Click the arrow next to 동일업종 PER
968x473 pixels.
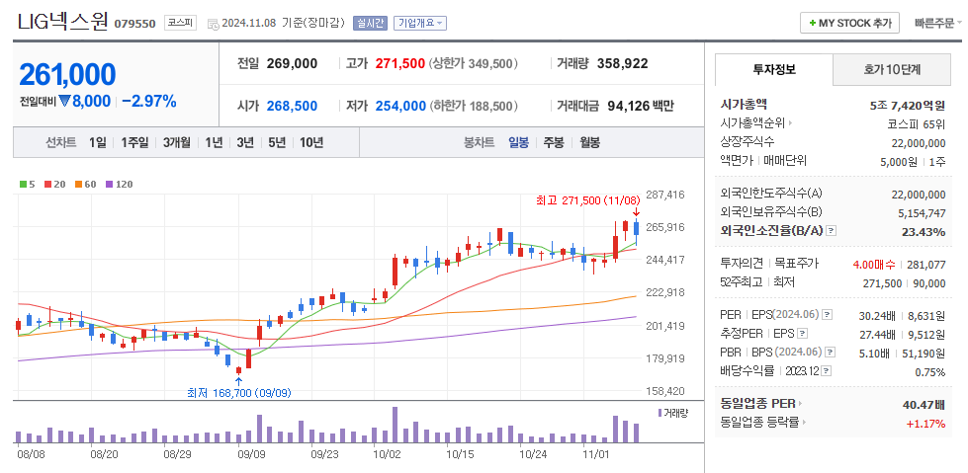pyautogui.click(x=801, y=404)
